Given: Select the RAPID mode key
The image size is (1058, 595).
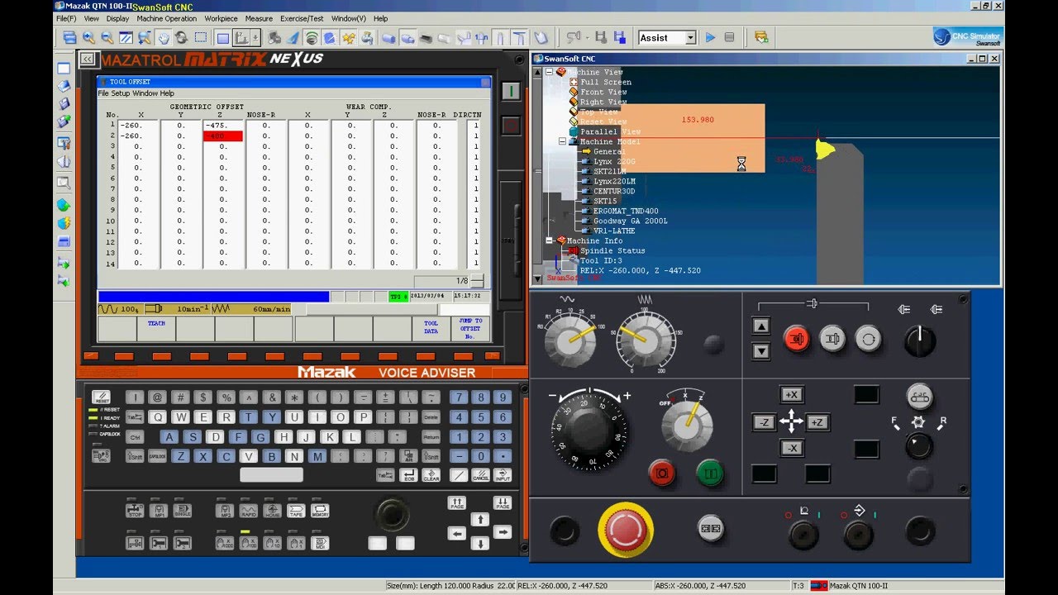Looking at the screenshot, I should click(x=248, y=512).
